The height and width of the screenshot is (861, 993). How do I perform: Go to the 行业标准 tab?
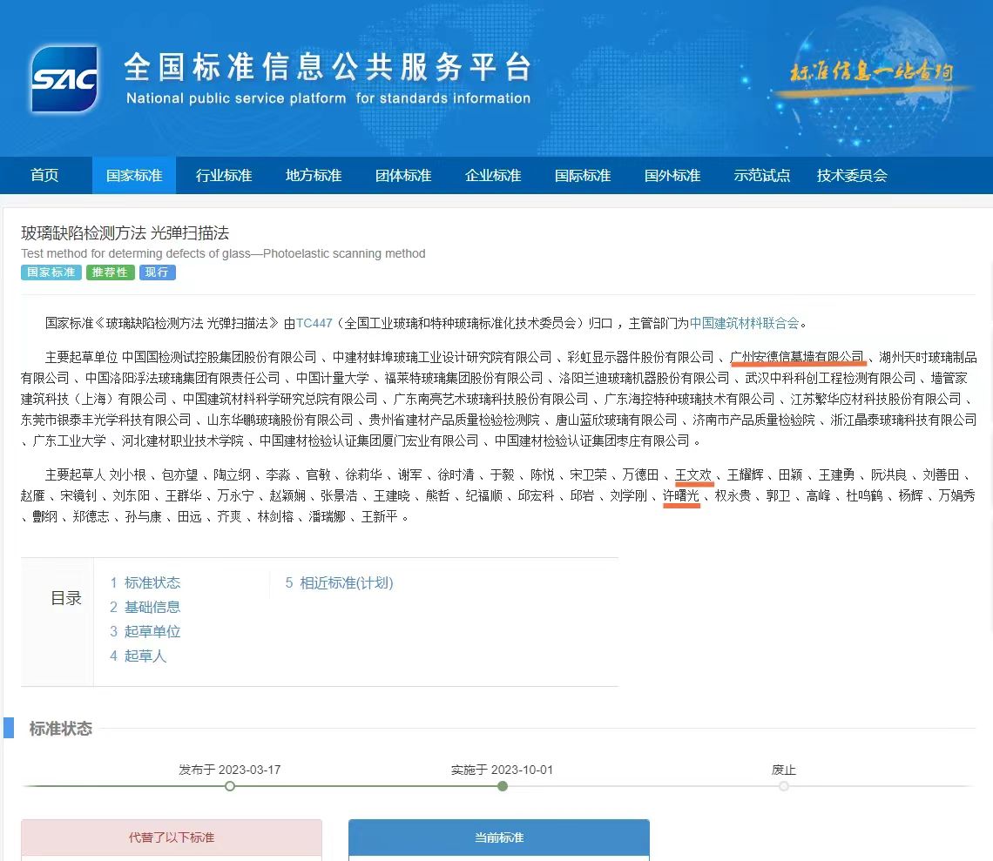click(224, 175)
